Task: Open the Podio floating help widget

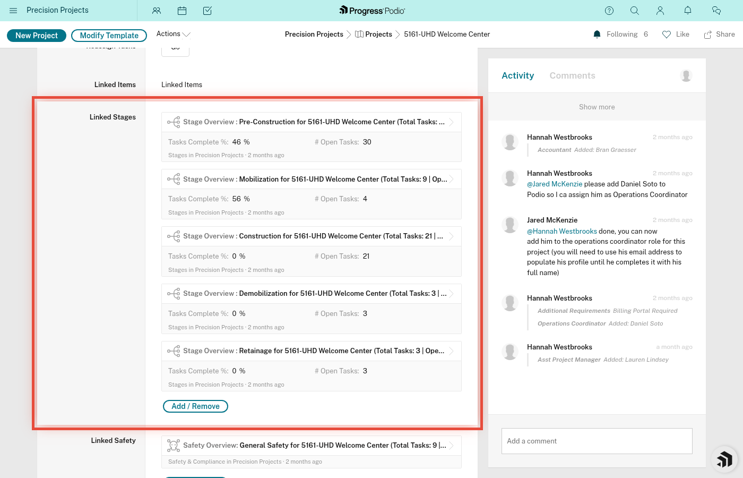Action: (724, 459)
